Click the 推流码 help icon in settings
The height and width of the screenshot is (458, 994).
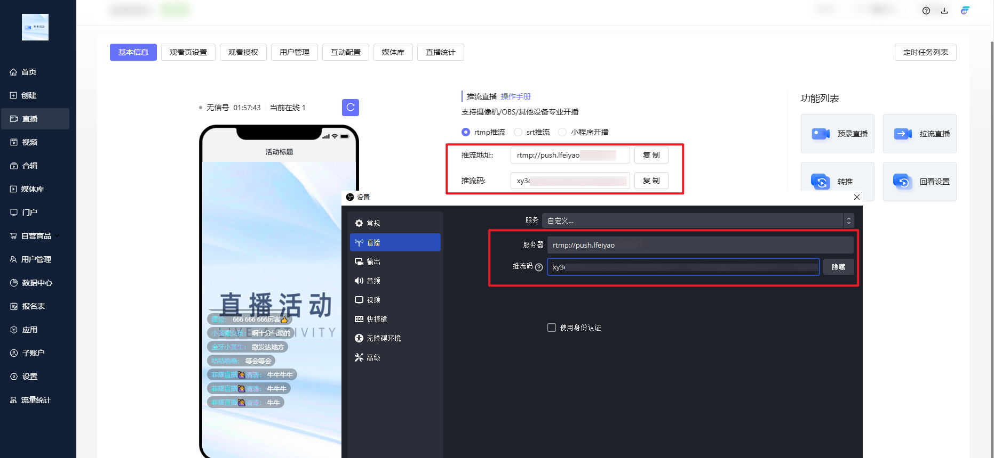click(539, 267)
